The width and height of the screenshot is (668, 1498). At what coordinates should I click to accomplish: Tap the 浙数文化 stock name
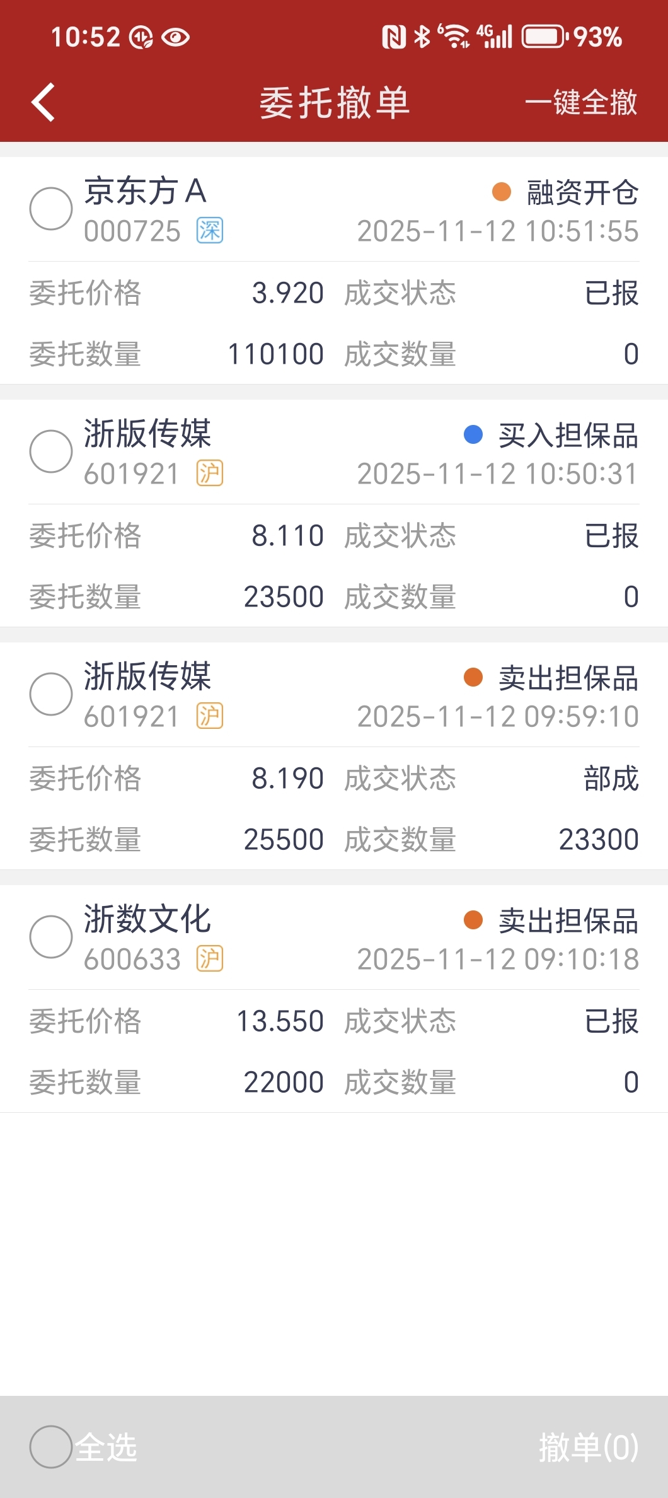[147, 919]
